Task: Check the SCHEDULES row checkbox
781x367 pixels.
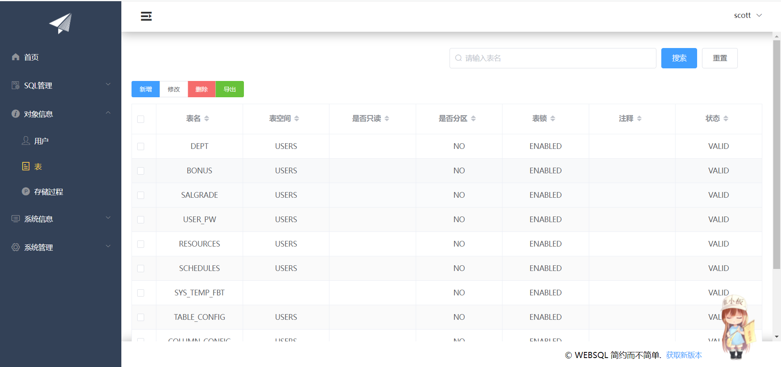Action: [141, 269]
